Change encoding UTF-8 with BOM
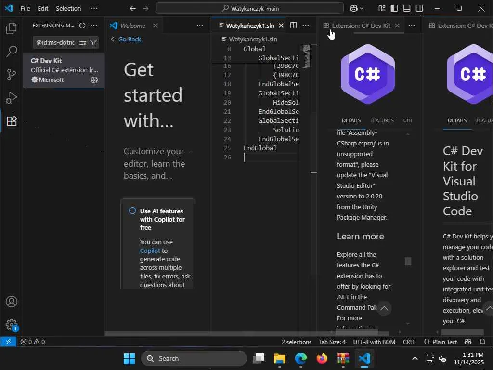This screenshot has width=493, height=370. [374, 342]
